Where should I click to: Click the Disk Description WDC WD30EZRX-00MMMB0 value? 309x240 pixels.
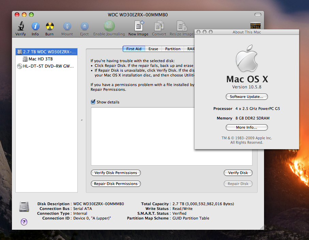[x=98, y=204]
